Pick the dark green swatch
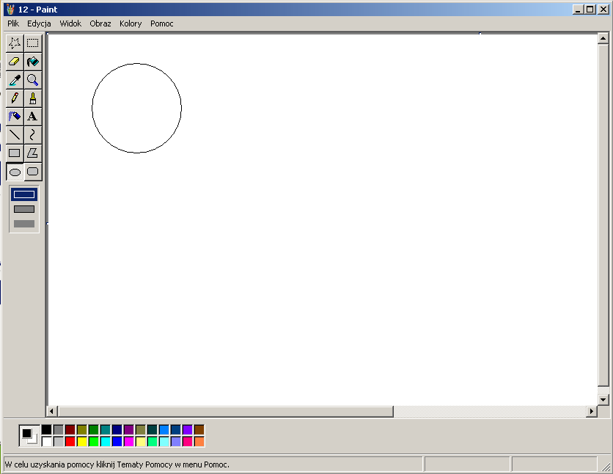613x474 pixels. pos(93,430)
